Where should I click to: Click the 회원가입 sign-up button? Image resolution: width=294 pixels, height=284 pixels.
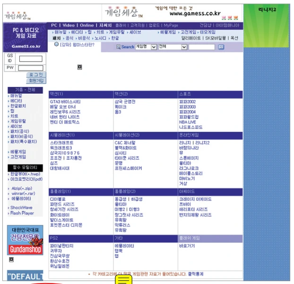point(36,81)
